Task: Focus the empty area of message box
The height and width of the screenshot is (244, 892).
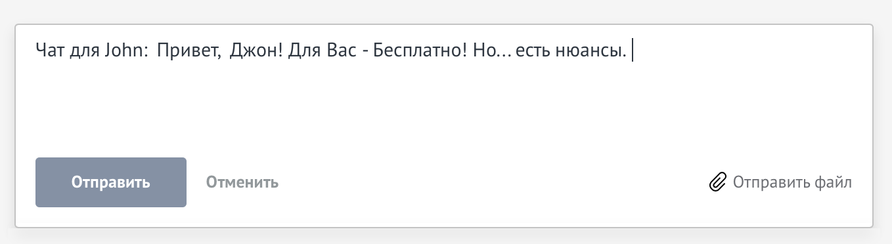Action: tap(444, 105)
